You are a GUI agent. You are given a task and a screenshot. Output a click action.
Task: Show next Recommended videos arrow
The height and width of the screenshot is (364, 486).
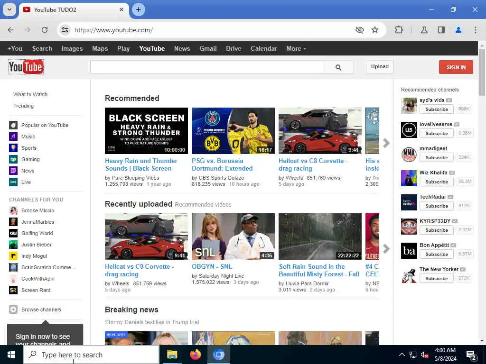[x=386, y=143]
